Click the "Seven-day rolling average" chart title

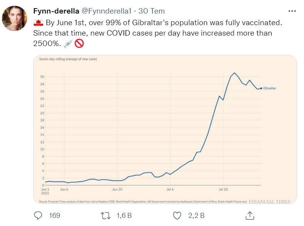coord(68,59)
